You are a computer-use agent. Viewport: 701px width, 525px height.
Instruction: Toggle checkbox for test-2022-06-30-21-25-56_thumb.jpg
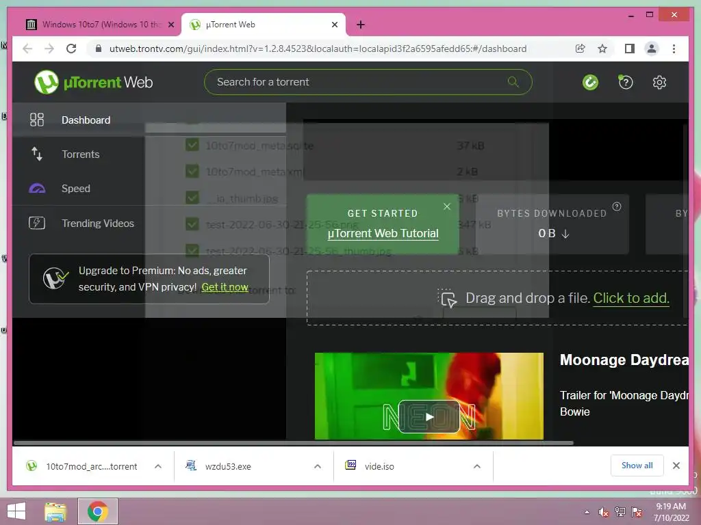click(x=192, y=250)
